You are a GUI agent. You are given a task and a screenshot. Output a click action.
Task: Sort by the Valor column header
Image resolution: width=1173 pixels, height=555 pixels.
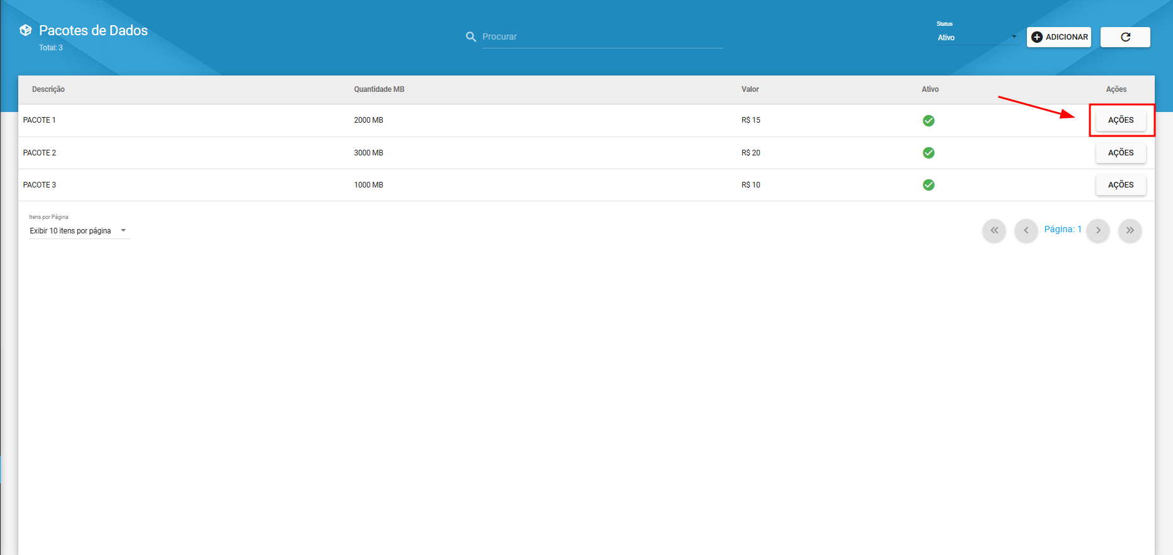(750, 89)
